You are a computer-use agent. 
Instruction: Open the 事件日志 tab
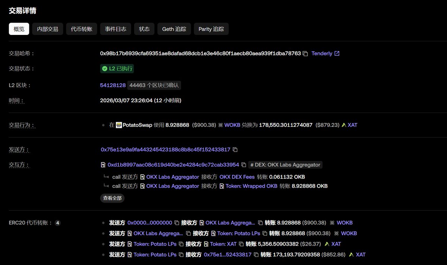[115, 29]
